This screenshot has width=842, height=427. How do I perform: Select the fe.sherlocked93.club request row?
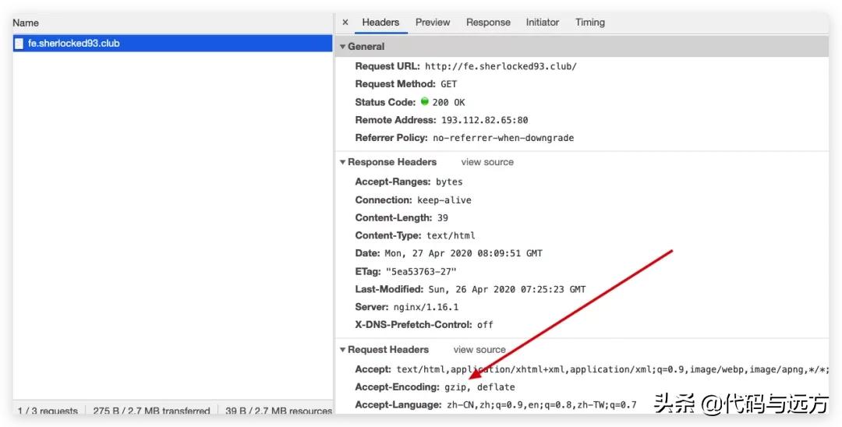tap(173, 44)
